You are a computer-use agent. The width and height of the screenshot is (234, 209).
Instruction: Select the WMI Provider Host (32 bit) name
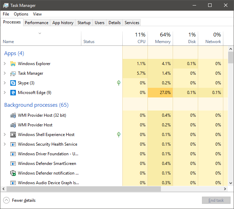click(x=42, y=115)
